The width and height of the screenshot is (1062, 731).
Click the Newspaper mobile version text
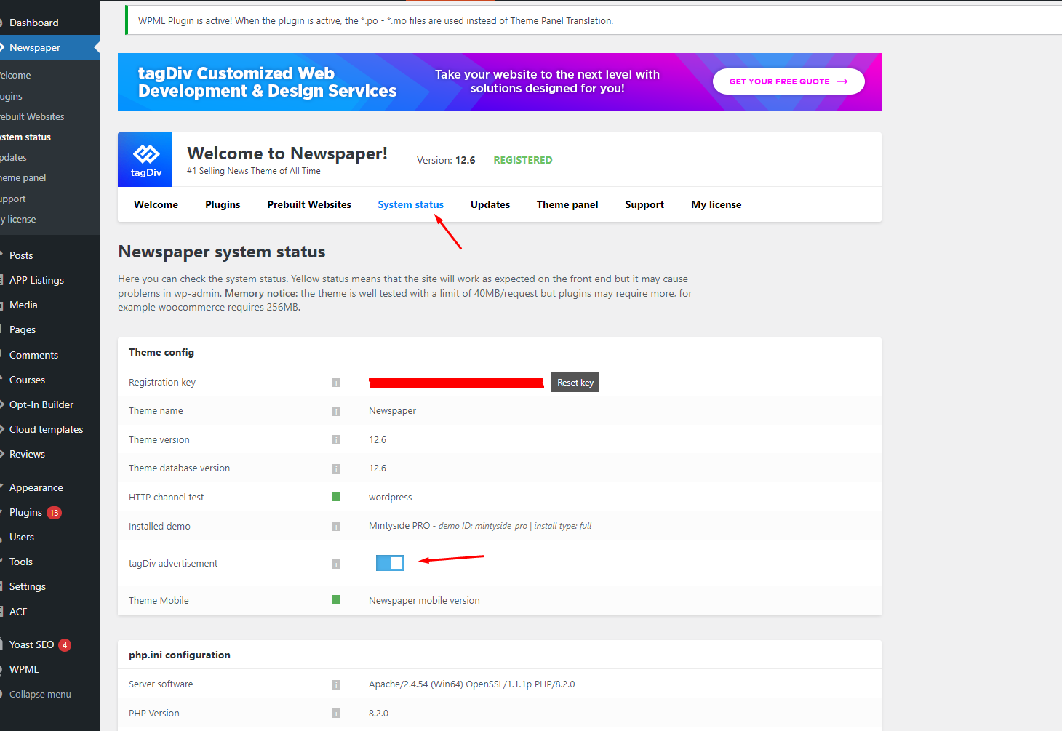click(424, 601)
